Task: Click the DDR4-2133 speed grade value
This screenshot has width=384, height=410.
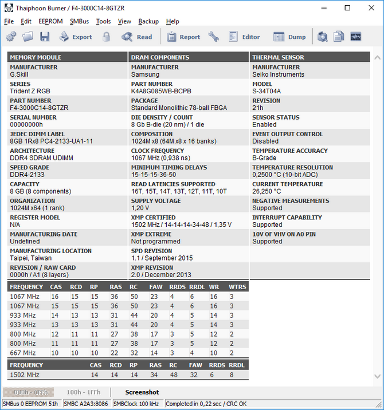Action: pyautogui.click(x=27, y=175)
